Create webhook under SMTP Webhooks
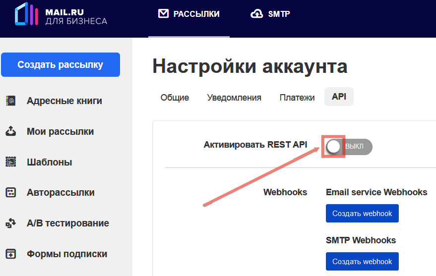Image resolution: width=436 pixels, height=276 pixels. coord(362,261)
